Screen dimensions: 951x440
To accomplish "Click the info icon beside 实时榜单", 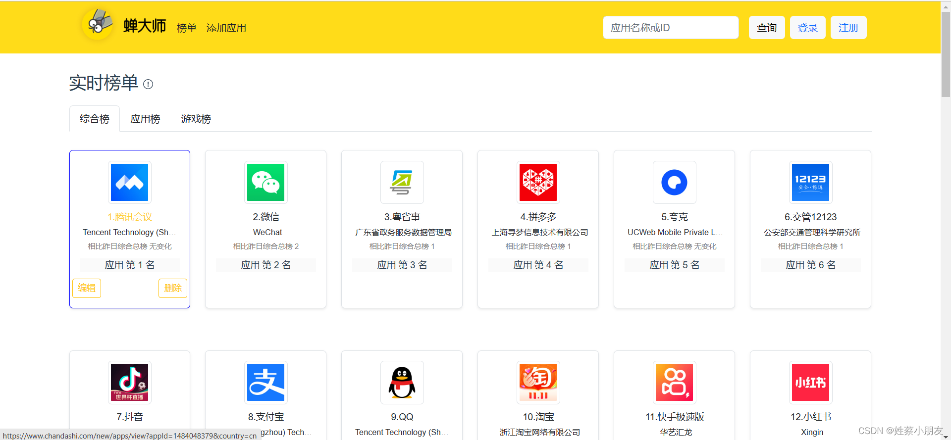I will point(148,84).
